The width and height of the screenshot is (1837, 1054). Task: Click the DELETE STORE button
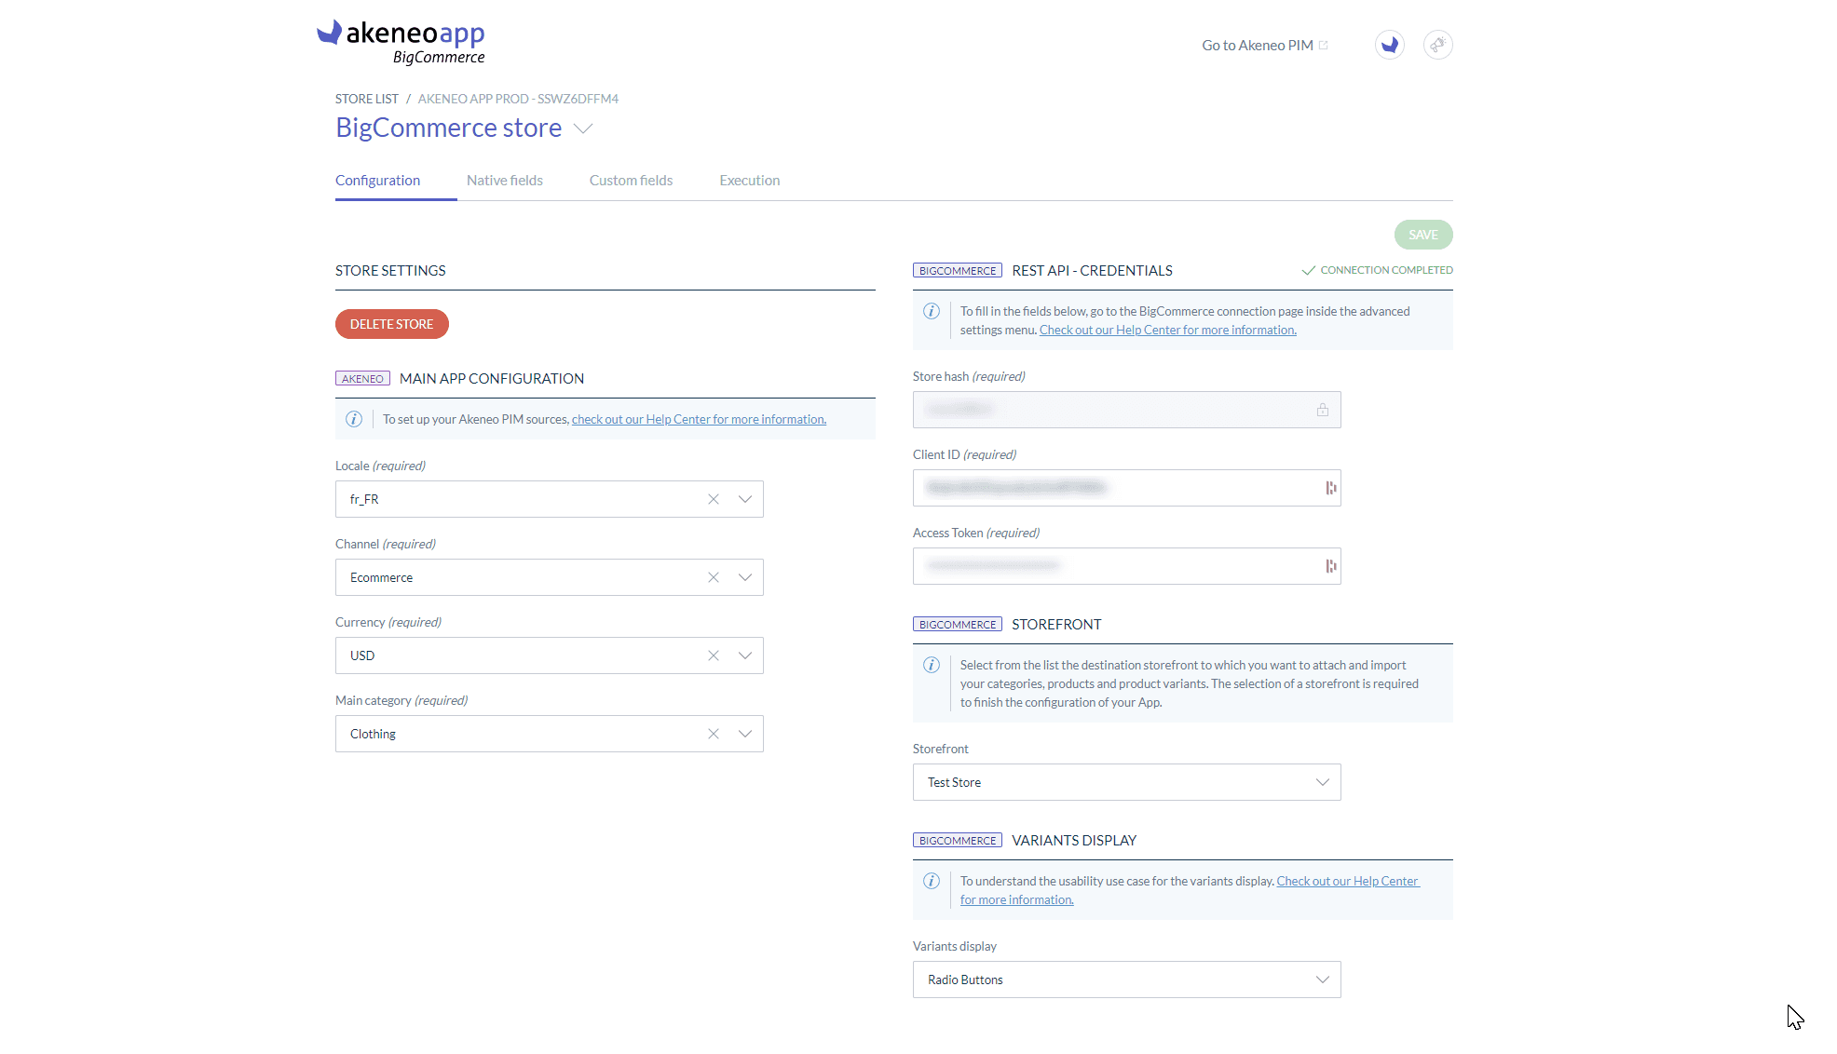click(x=391, y=324)
